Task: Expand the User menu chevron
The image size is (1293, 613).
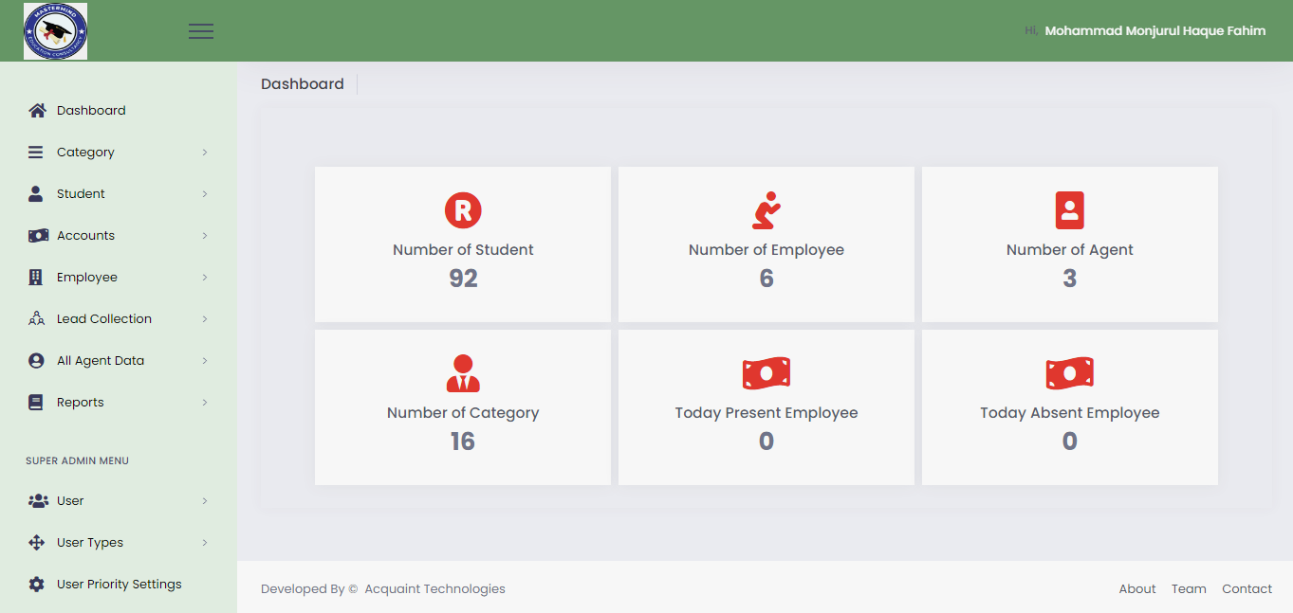Action: pos(205,500)
